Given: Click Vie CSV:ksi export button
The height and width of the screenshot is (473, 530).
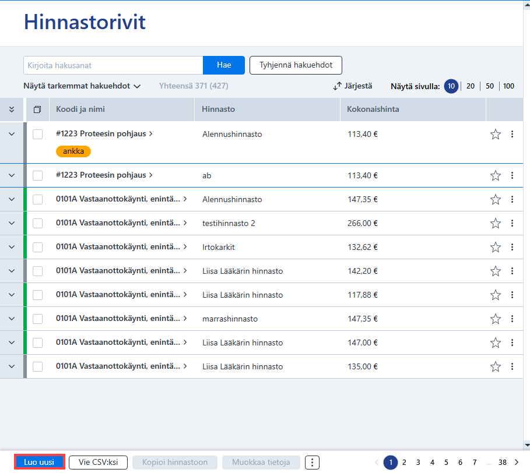Looking at the screenshot, I should tap(98, 462).
